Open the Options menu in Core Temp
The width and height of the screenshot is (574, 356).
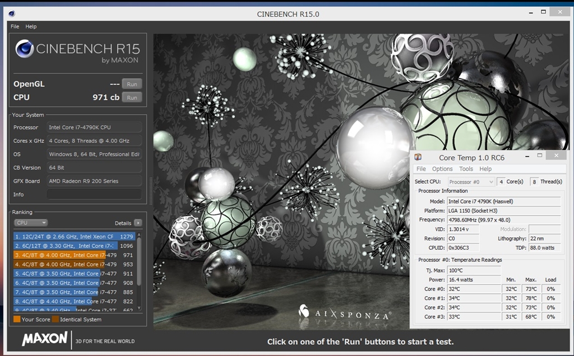coord(442,169)
